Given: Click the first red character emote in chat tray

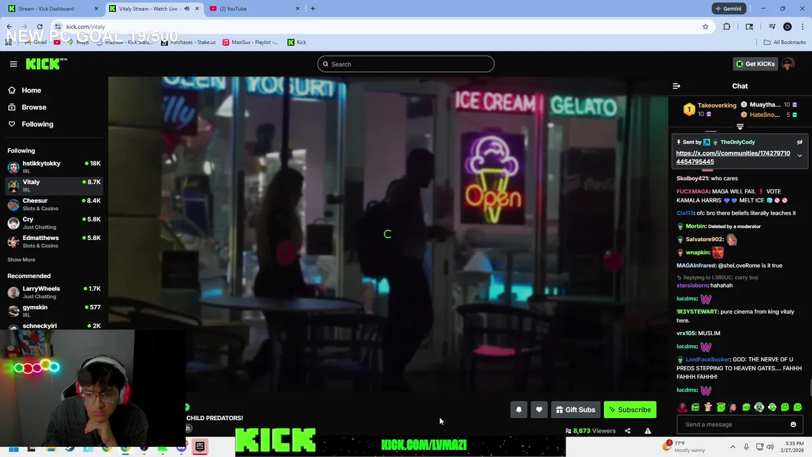Looking at the screenshot, I should point(682,407).
